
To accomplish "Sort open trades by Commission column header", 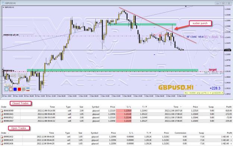I will click(x=180, y=133).
